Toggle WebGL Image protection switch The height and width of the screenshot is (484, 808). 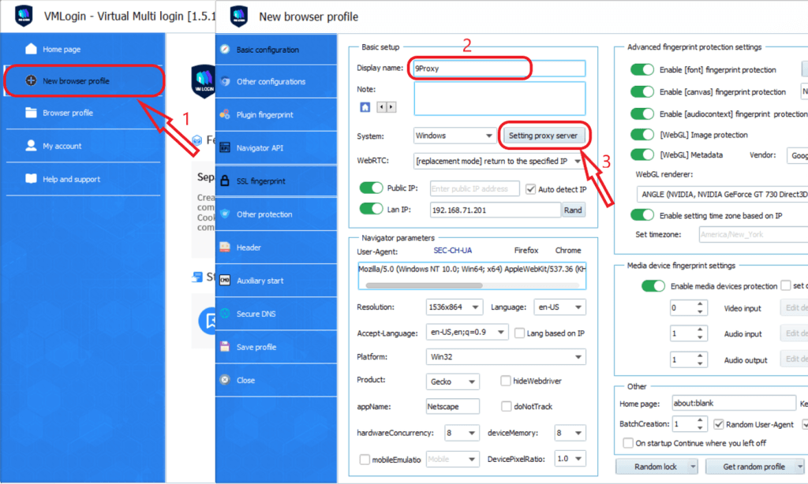[x=642, y=134]
